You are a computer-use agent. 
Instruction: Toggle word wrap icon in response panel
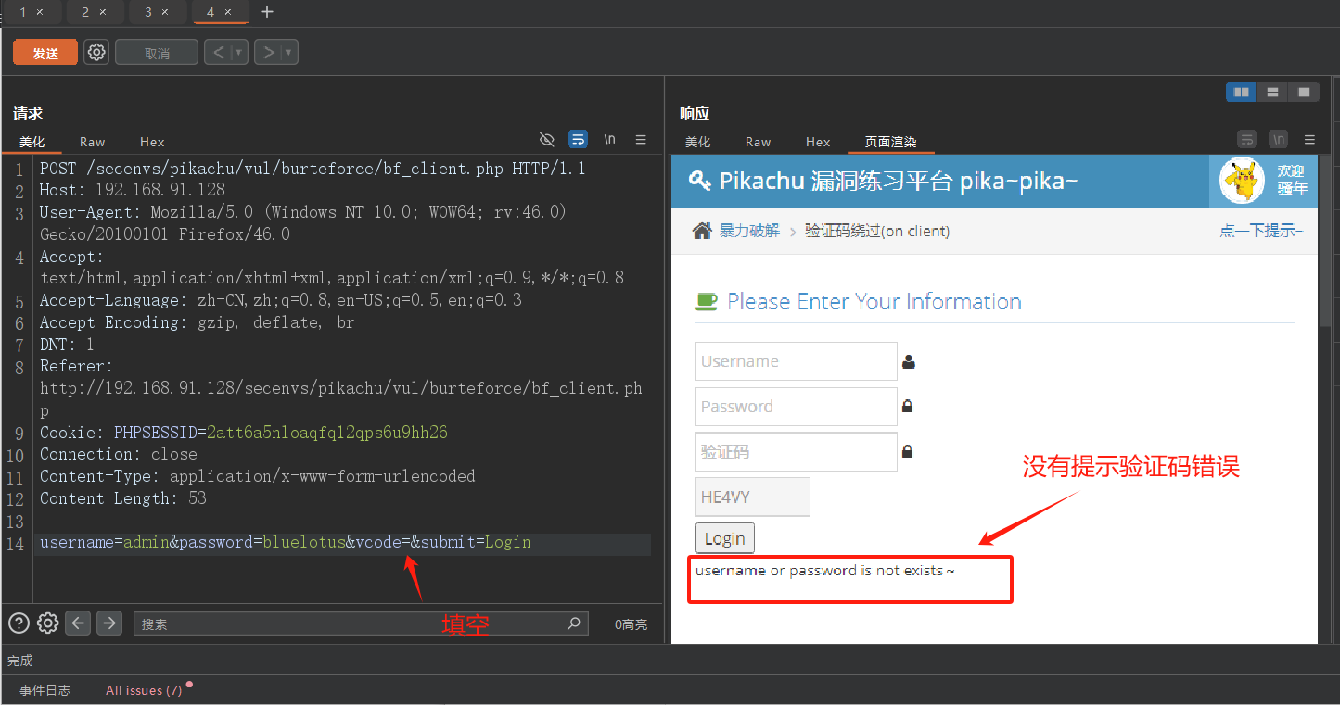[x=1247, y=140]
